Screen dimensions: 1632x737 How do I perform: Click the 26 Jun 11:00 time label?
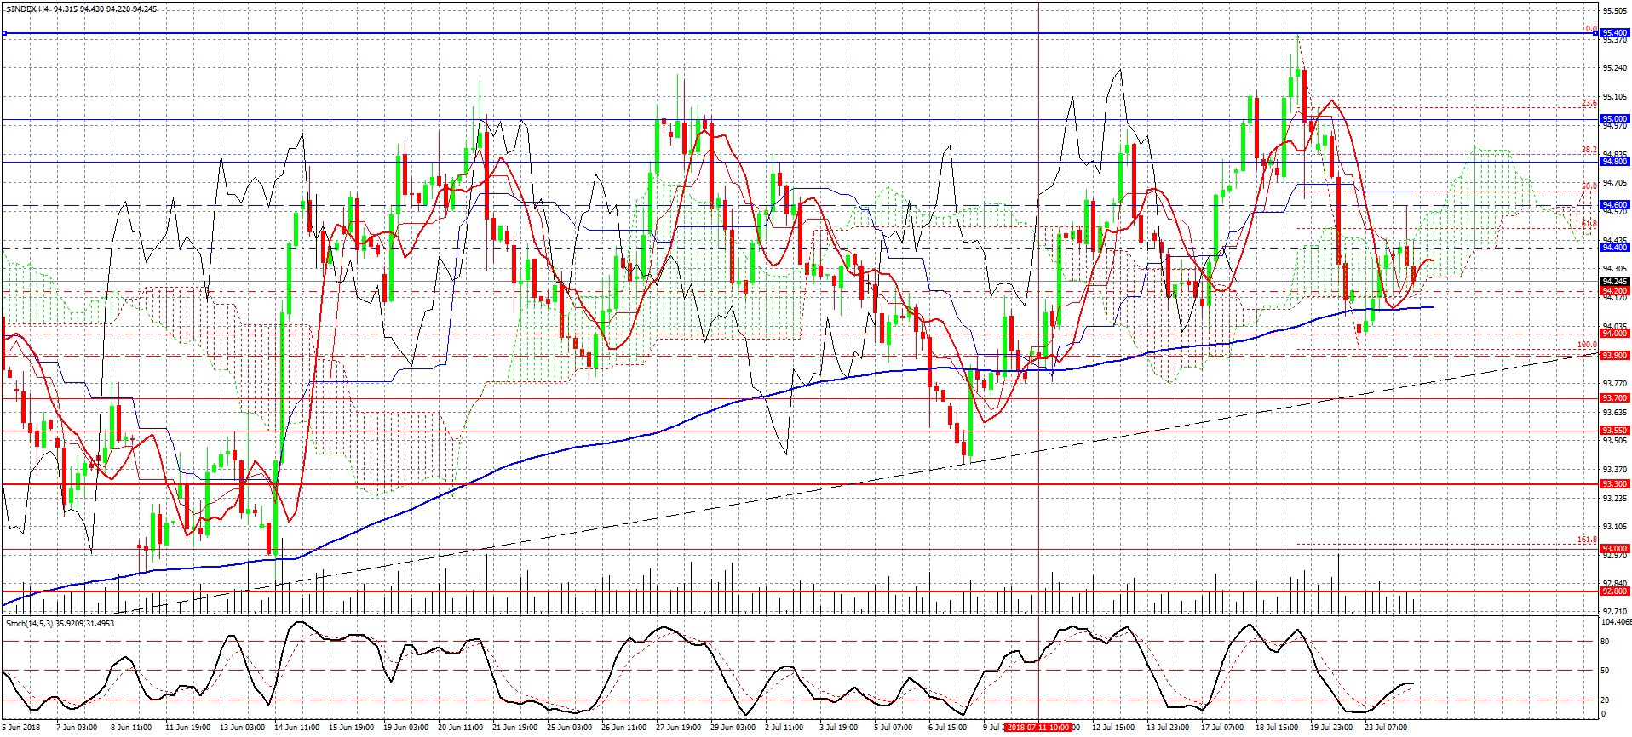pyautogui.click(x=623, y=728)
